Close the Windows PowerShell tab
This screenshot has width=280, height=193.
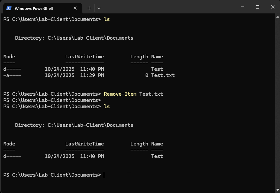tap(75, 8)
